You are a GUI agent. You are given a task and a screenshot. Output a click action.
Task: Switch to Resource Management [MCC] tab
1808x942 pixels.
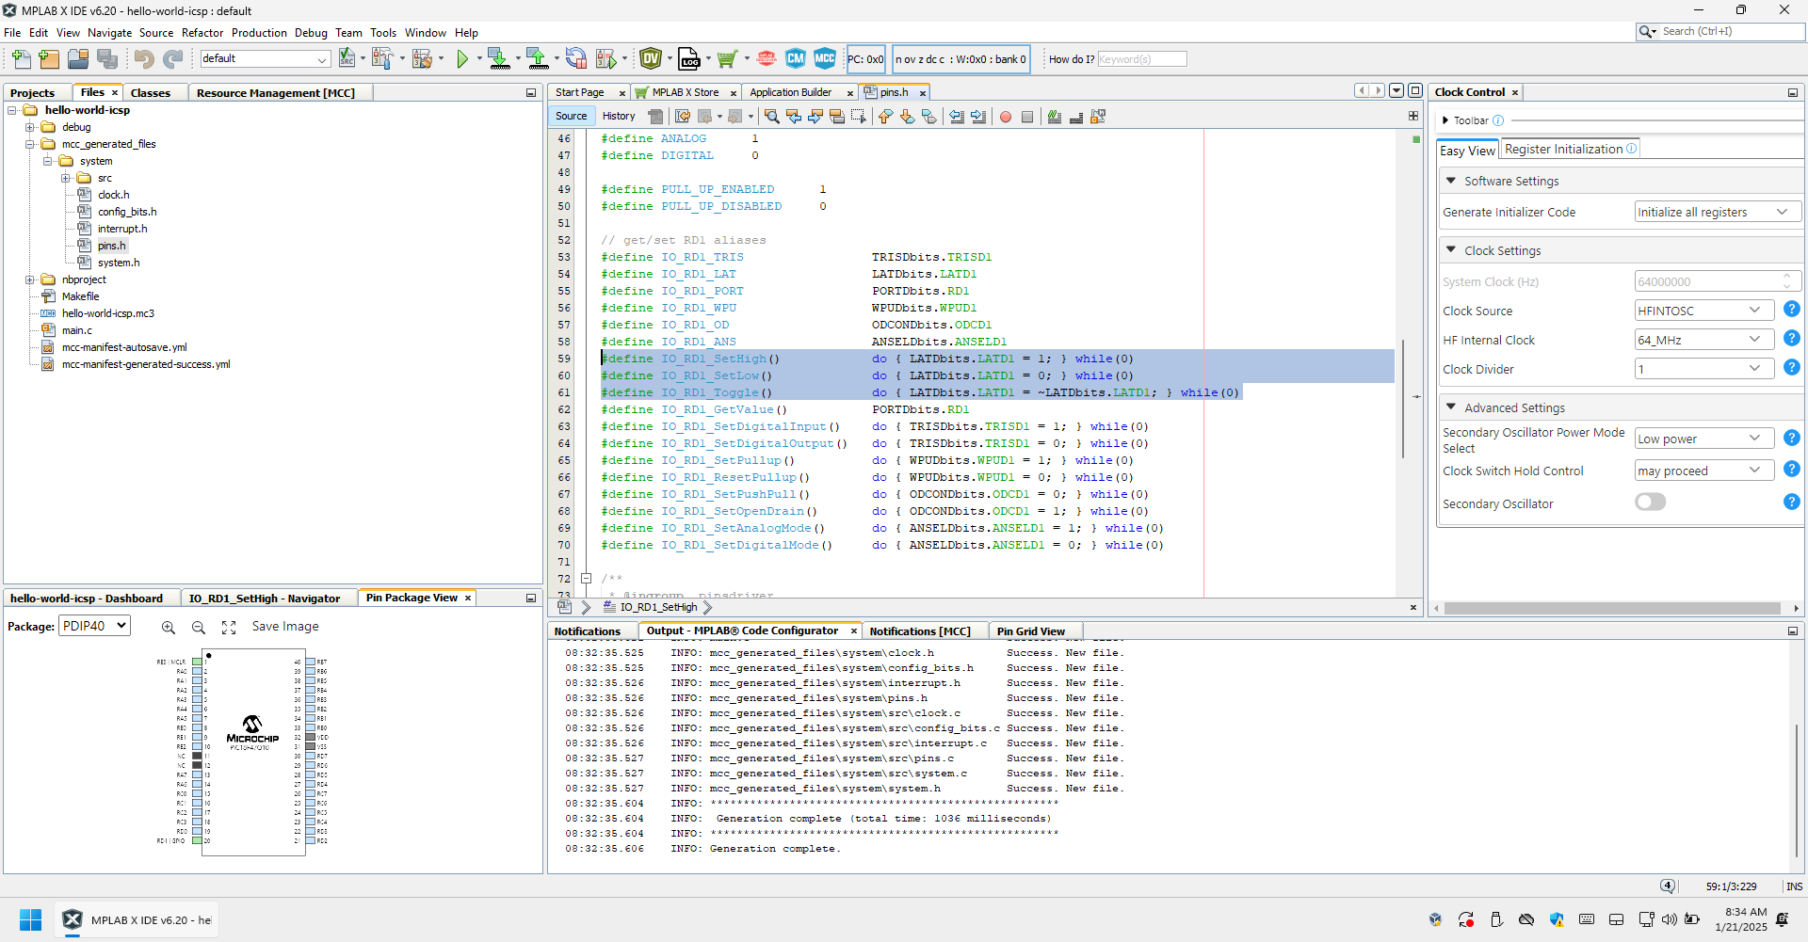276,93
